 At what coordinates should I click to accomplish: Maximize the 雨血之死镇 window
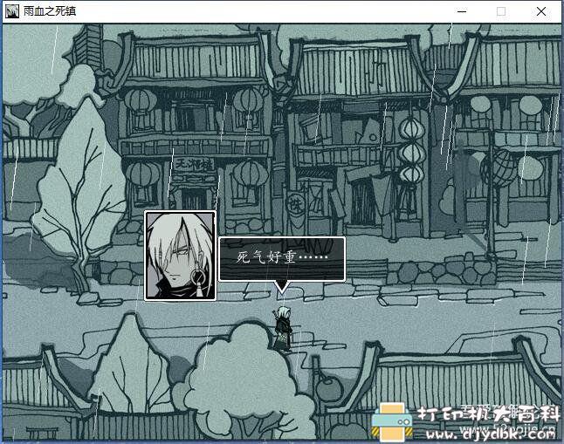pyautogui.click(x=501, y=11)
